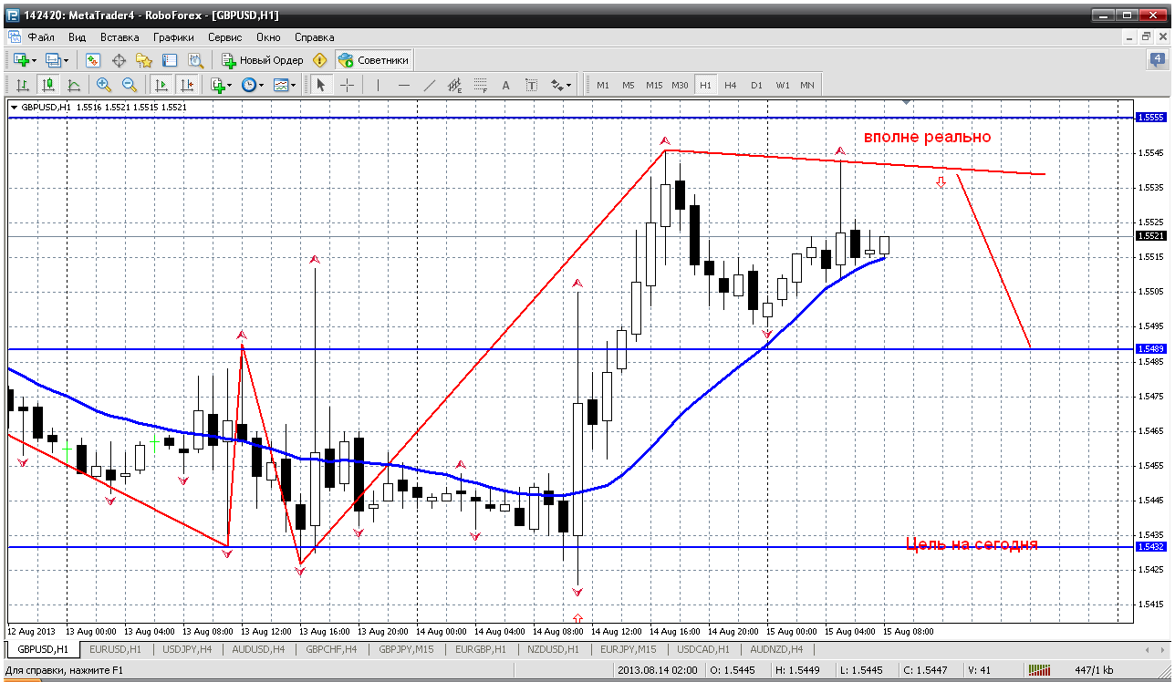Draw a vertical line

coord(378,85)
